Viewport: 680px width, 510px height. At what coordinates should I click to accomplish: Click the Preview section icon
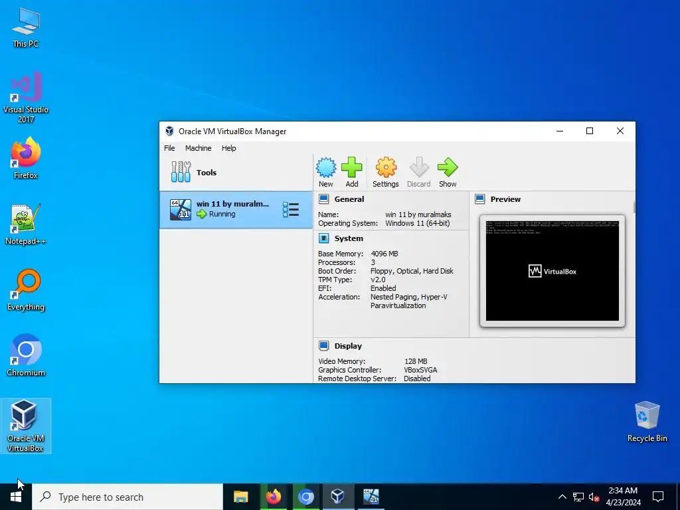(479, 199)
